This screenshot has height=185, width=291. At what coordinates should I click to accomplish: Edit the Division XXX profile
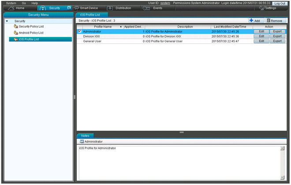tap(261, 36)
